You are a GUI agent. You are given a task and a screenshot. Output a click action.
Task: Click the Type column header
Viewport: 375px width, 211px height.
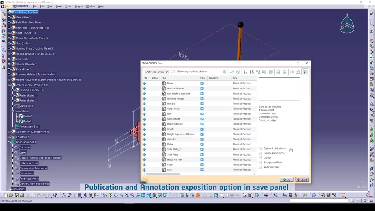tap(244, 78)
